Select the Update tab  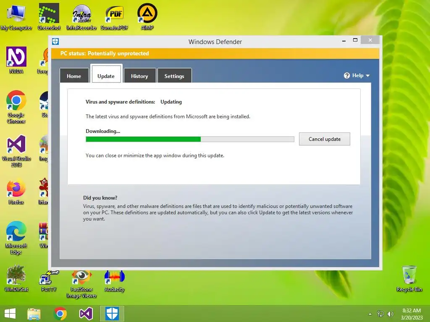coord(106,73)
